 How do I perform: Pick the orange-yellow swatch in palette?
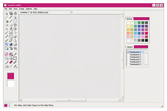pyautogui.click(x=128, y=30)
